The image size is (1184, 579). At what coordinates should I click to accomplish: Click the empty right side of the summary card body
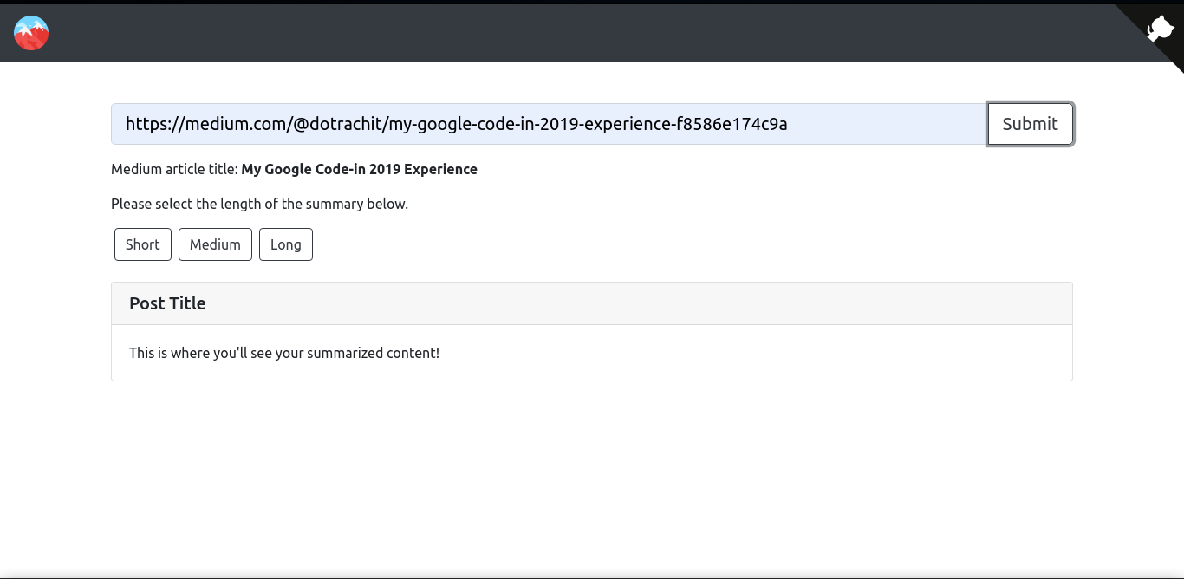pos(823,353)
